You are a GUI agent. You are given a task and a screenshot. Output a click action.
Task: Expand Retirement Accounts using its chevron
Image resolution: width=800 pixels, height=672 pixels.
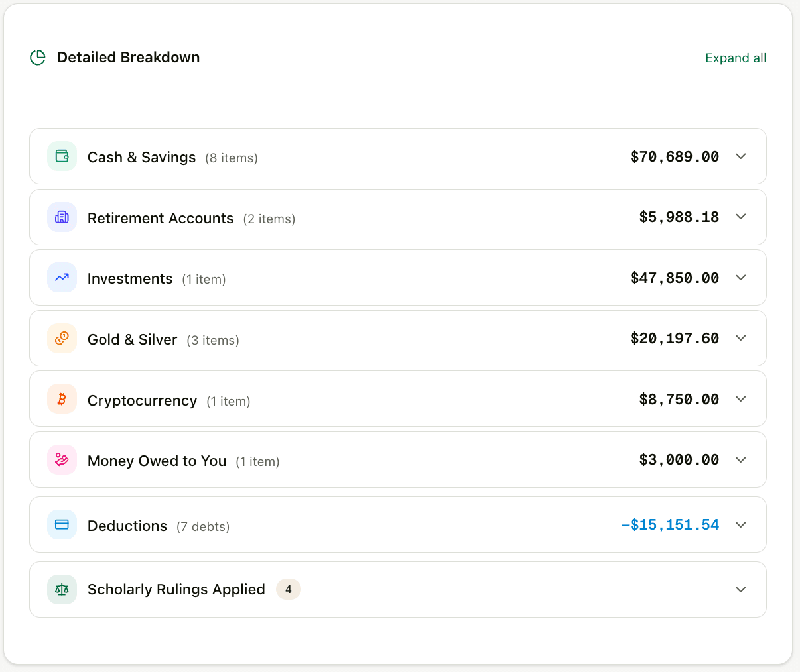click(741, 217)
